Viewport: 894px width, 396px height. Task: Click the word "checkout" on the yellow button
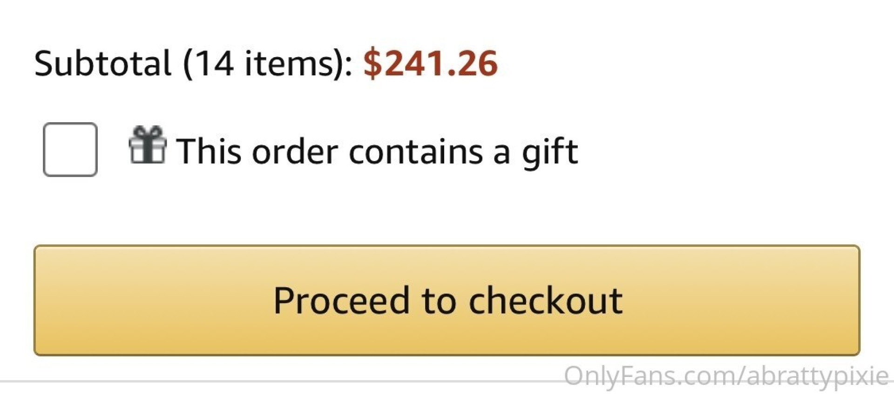pyautogui.click(x=545, y=301)
